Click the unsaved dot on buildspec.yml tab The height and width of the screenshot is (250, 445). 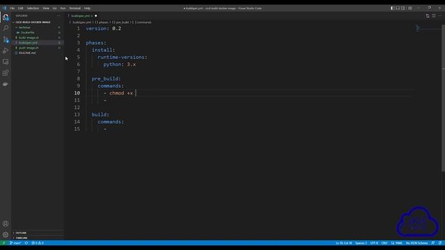(96, 16)
